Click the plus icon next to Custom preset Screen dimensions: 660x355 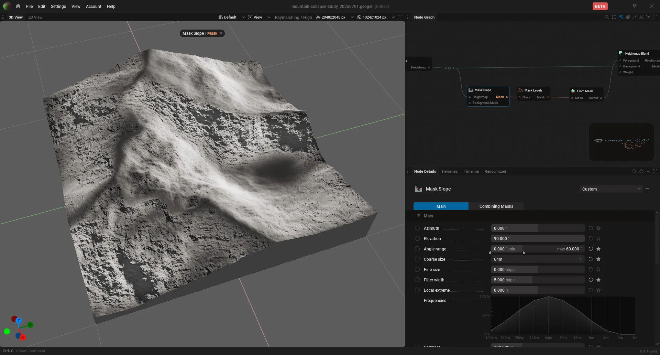(x=647, y=189)
